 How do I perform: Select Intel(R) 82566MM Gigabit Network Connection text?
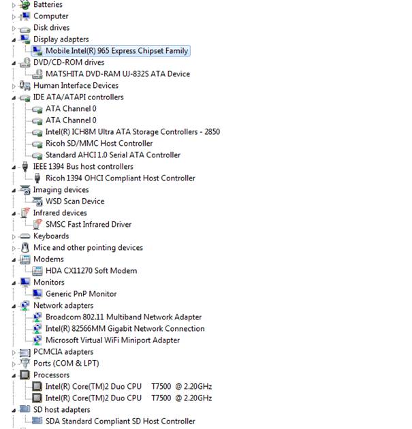pos(125,329)
